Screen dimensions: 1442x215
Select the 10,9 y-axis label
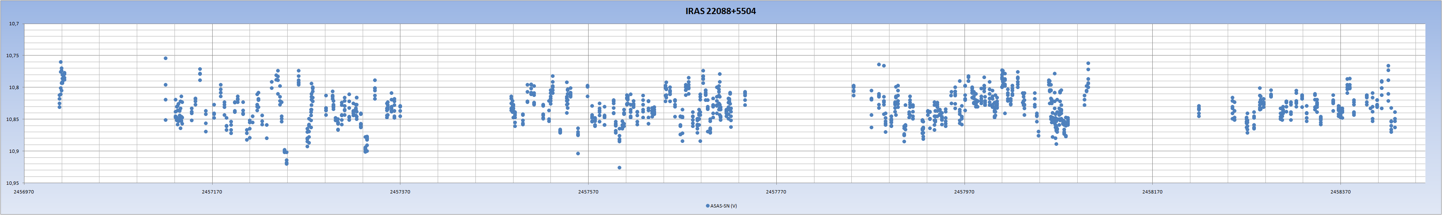tap(13, 151)
